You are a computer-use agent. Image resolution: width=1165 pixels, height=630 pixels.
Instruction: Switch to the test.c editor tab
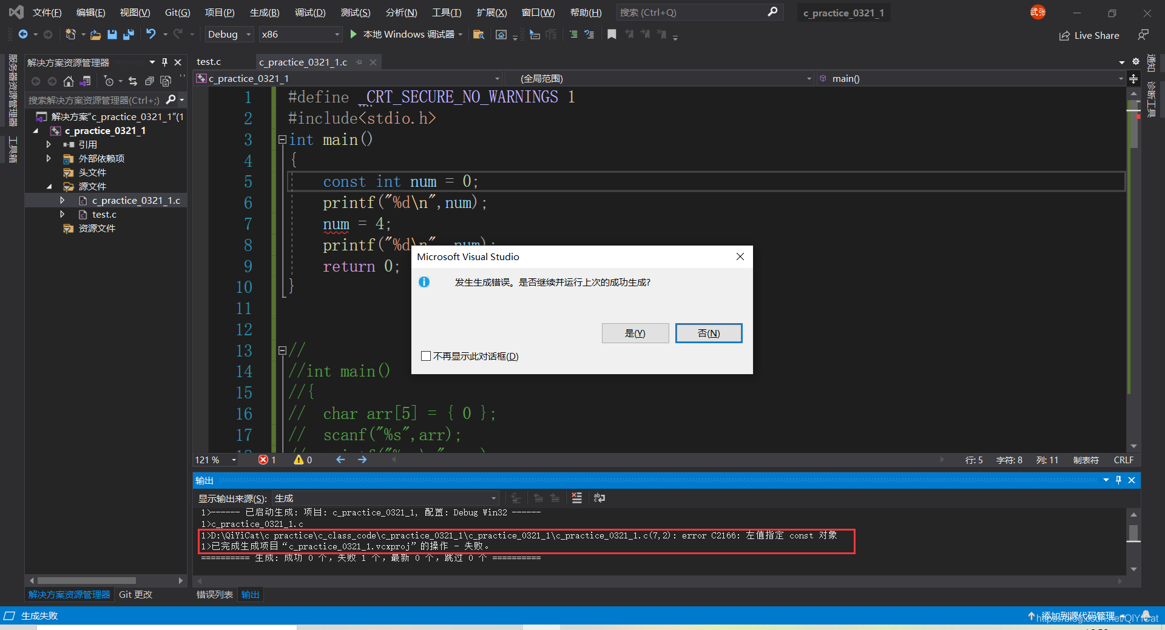(209, 62)
